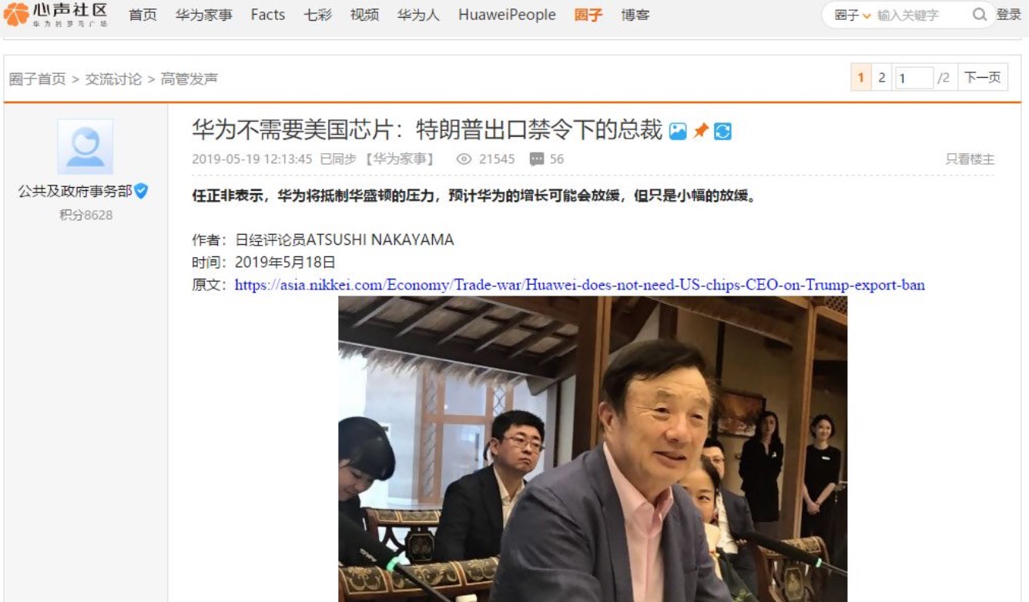1029x602 pixels.
Task: Expand the 圈子 search scope dropdown
Action: click(x=853, y=15)
